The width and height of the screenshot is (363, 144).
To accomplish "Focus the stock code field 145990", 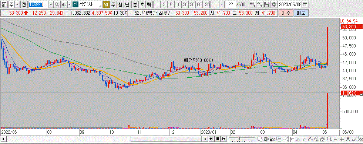I will 38,4.
